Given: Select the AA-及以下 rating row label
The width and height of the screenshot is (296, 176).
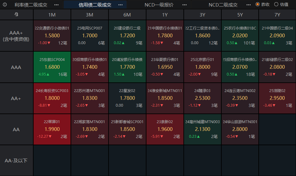Looking at the screenshot, I should (16, 161).
